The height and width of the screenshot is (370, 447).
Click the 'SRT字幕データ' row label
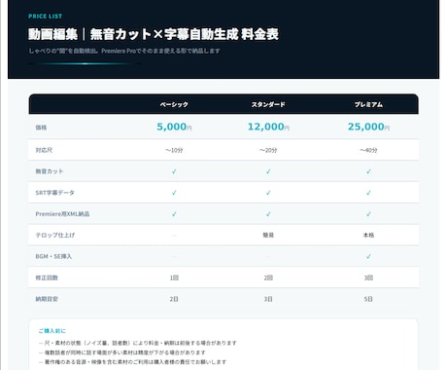[x=55, y=193]
